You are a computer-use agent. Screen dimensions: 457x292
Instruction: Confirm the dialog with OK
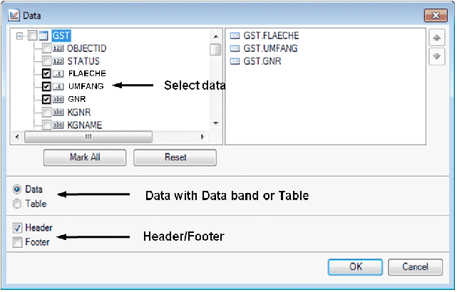coord(356,266)
